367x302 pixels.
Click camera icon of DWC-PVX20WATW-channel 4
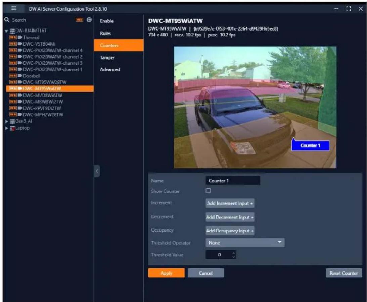(x=20, y=50)
